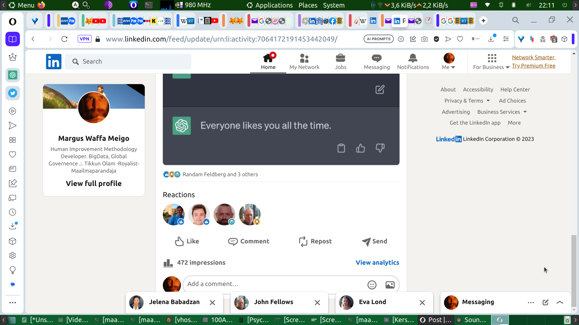Screen dimensions: 579x325
Task: Open View analytics link
Action: [x=377, y=263]
